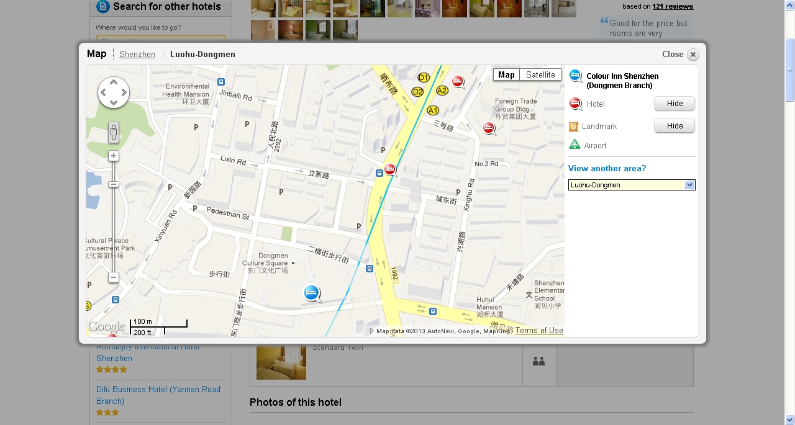Click the D2 metro exit marker
The height and width of the screenshot is (425, 795).
417,92
